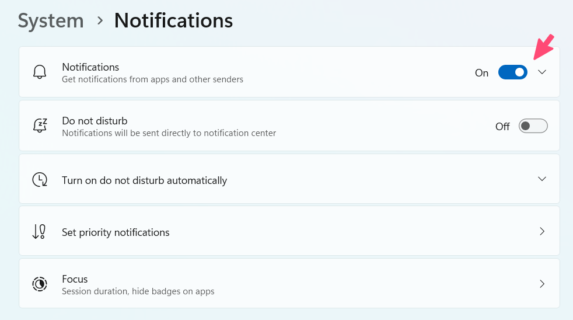Click the bell icon in Notifications row
This screenshot has height=320, width=573.
click(x=40, y=72)
